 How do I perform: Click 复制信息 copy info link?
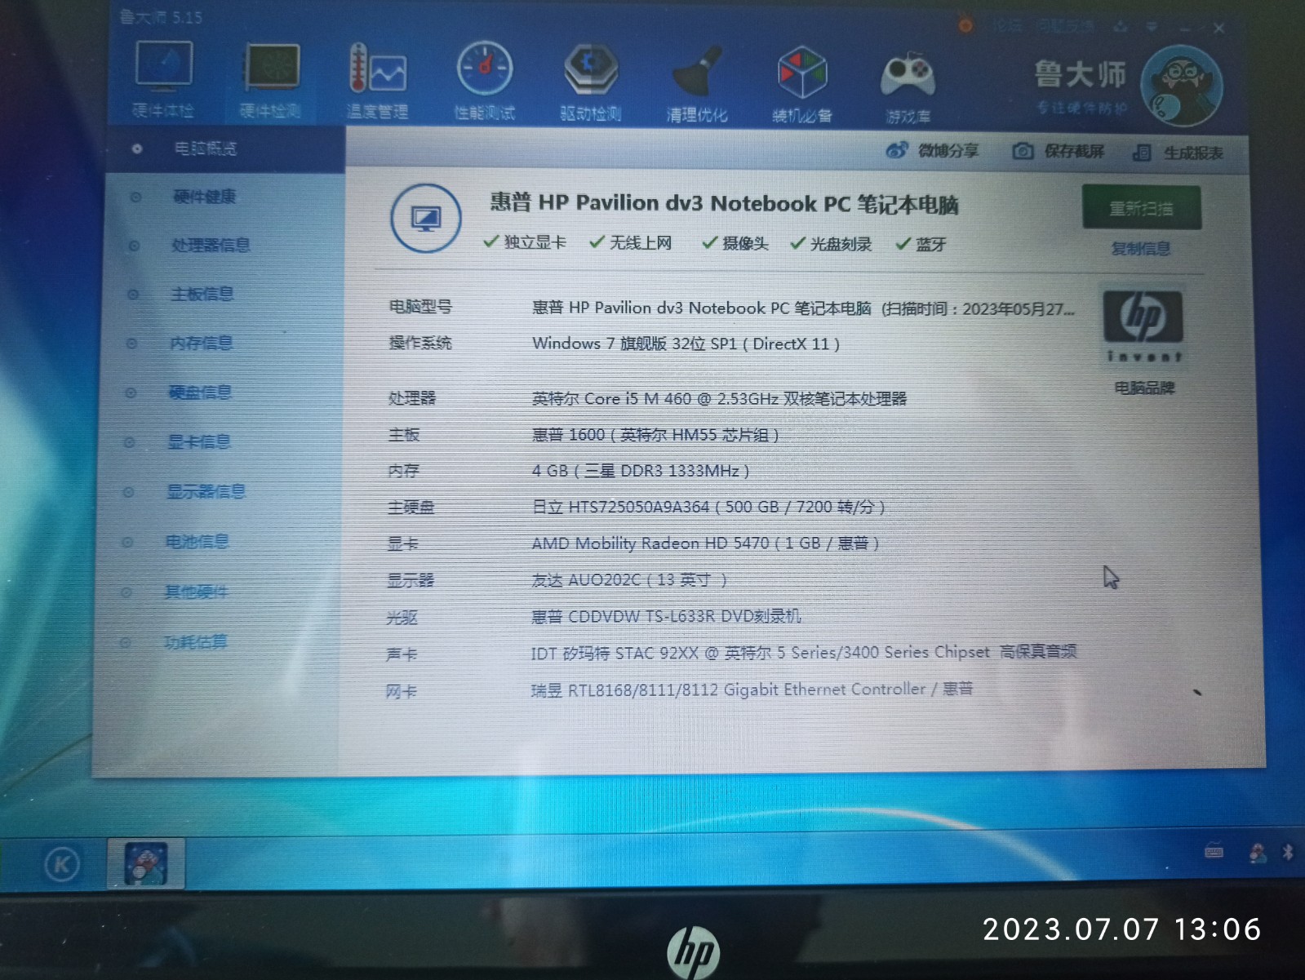(x=1141, y=248)
